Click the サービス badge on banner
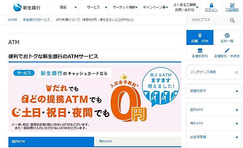 (x=24, y=73)
